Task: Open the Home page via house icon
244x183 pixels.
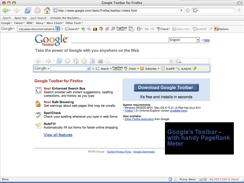Action: pyautogui.click(x=47, y=10)
